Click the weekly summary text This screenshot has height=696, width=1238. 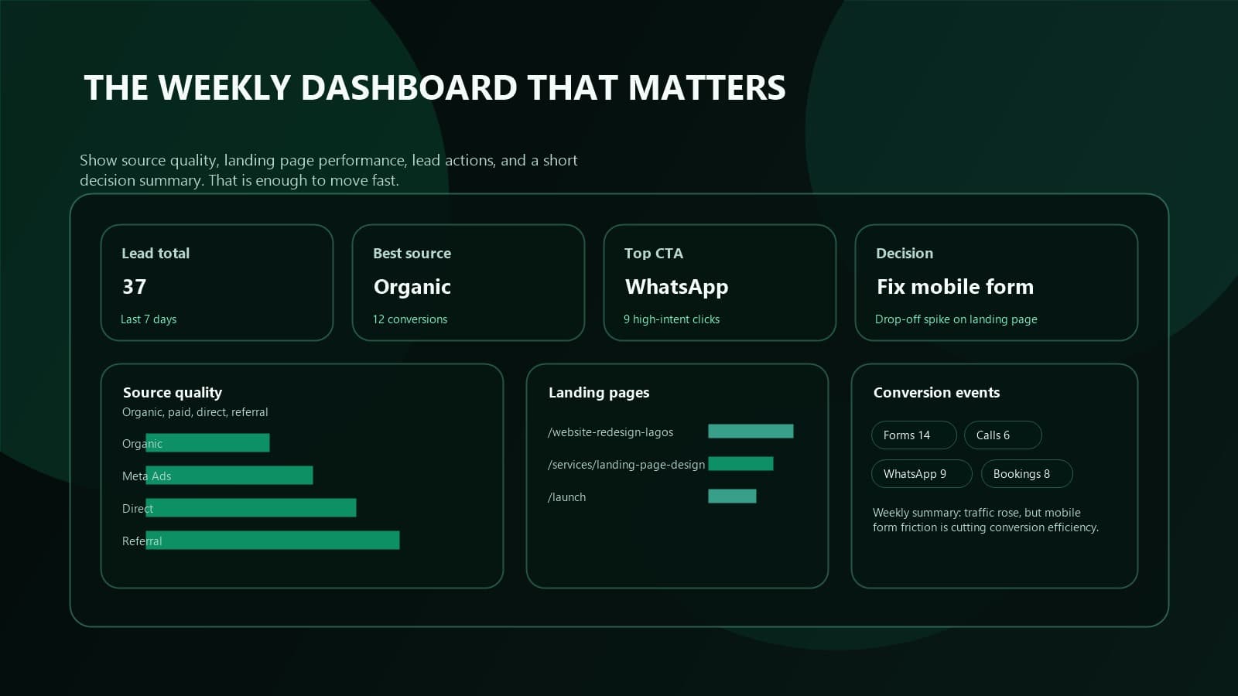[985, 520]
